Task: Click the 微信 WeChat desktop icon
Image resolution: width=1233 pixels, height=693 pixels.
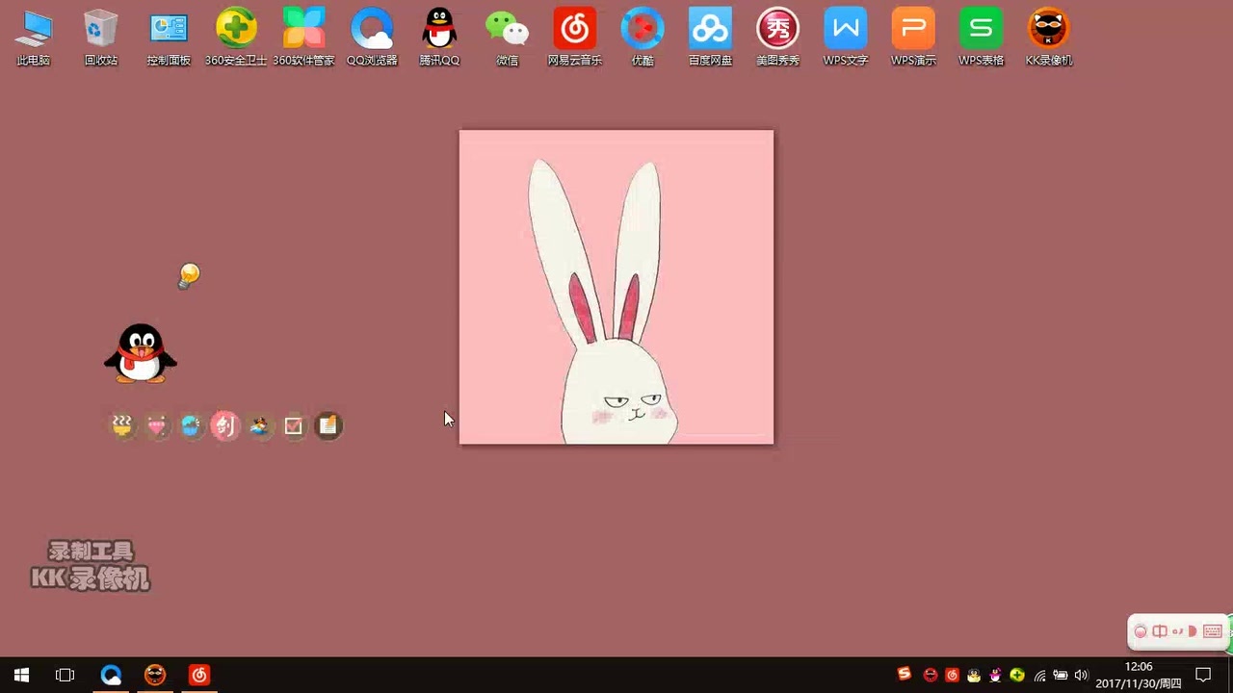Action: click(x=507, y=38)
